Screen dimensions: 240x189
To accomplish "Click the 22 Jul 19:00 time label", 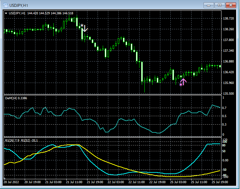I will (158, 182).
